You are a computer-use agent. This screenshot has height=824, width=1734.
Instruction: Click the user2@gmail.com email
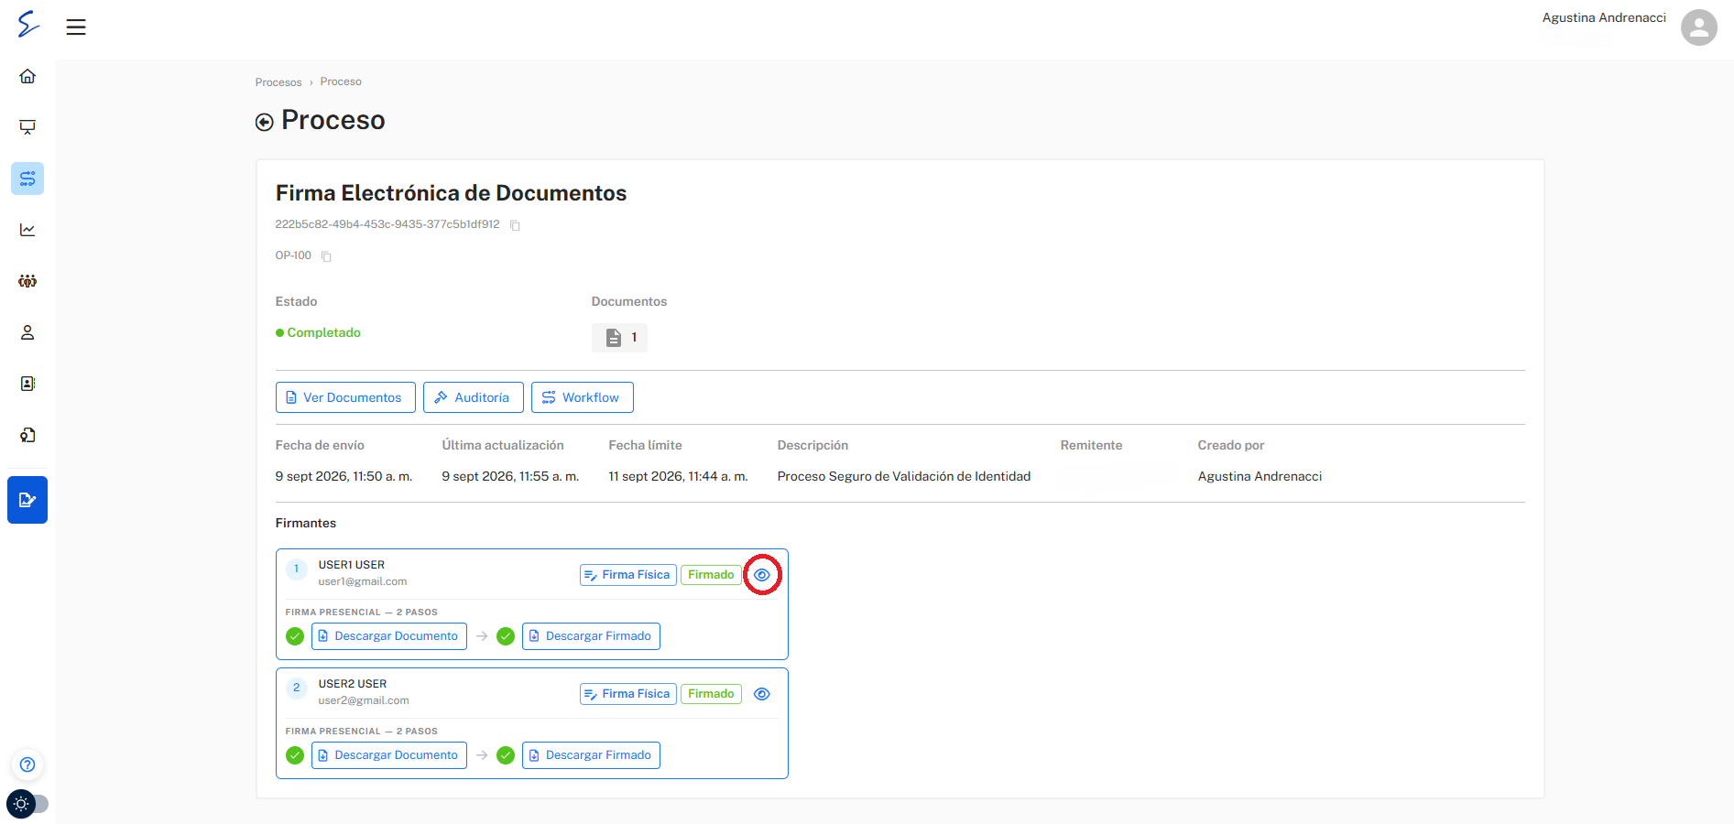point(364,700)
